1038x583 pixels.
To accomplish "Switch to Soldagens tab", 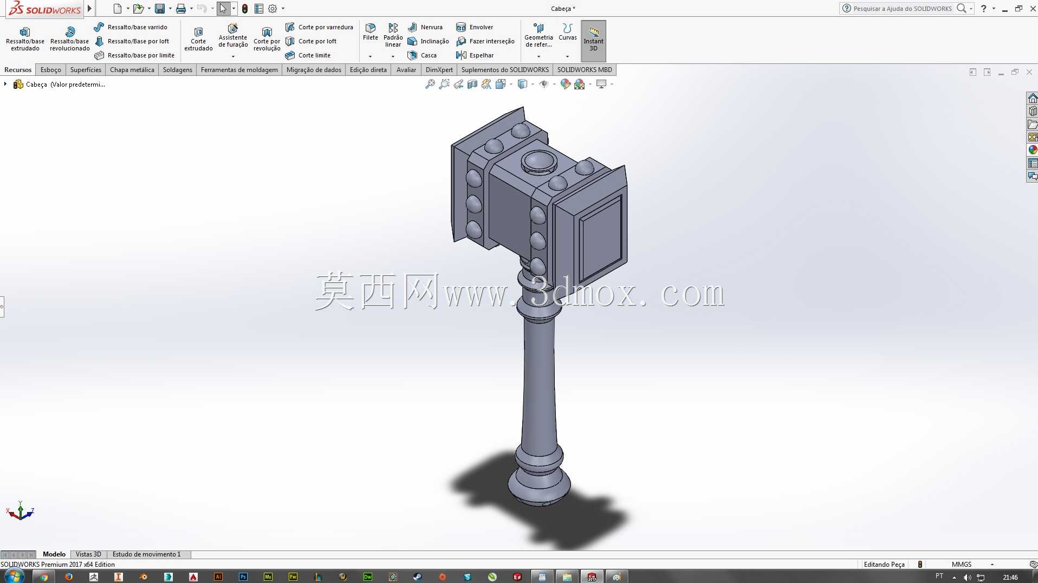I will click(178, 70).
